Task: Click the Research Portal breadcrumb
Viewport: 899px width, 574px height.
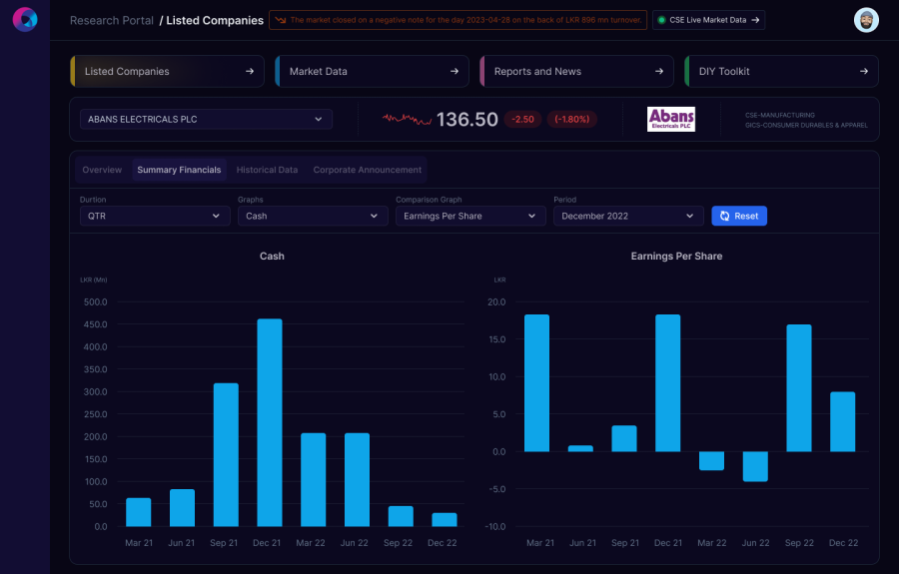Action: click(x=112, y=21)
